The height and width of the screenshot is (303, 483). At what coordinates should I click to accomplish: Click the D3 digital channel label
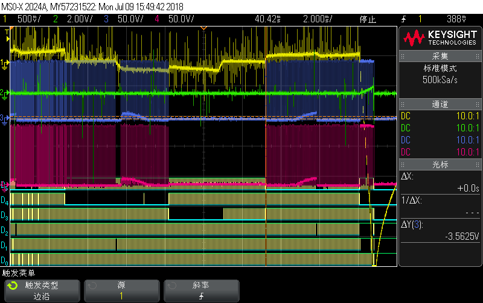point(4,216)
